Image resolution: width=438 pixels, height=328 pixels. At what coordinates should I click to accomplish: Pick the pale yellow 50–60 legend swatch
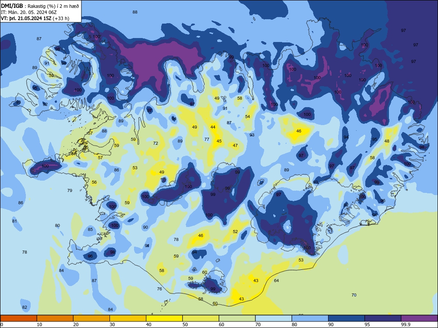tap(201, 318)
